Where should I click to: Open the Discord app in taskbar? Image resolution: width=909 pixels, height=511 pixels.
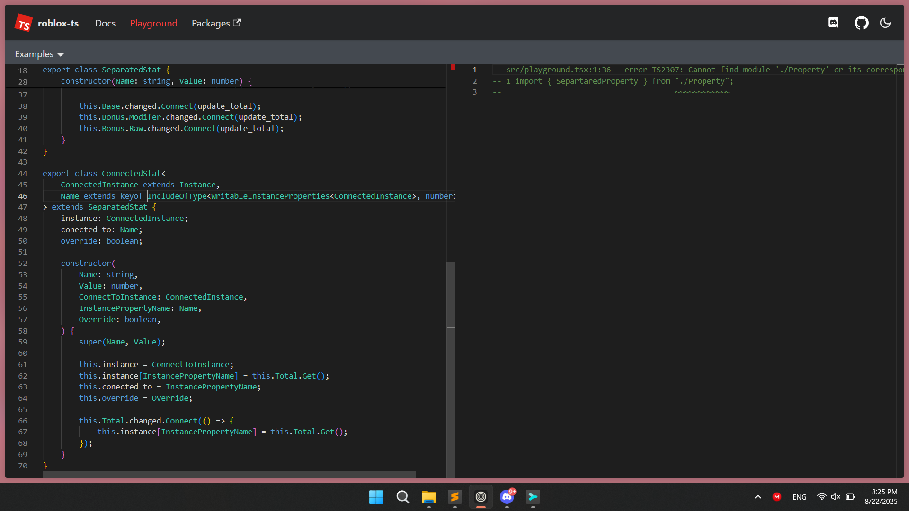507,497
